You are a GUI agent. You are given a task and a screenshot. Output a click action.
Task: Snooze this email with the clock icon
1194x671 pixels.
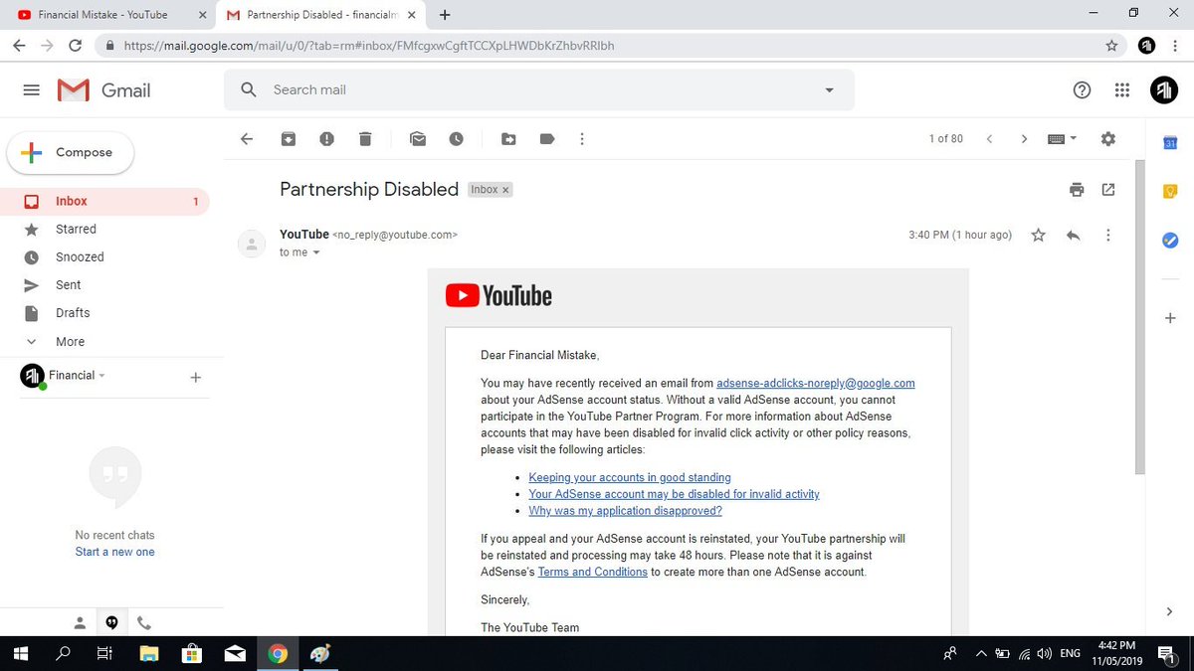(456, 139)
